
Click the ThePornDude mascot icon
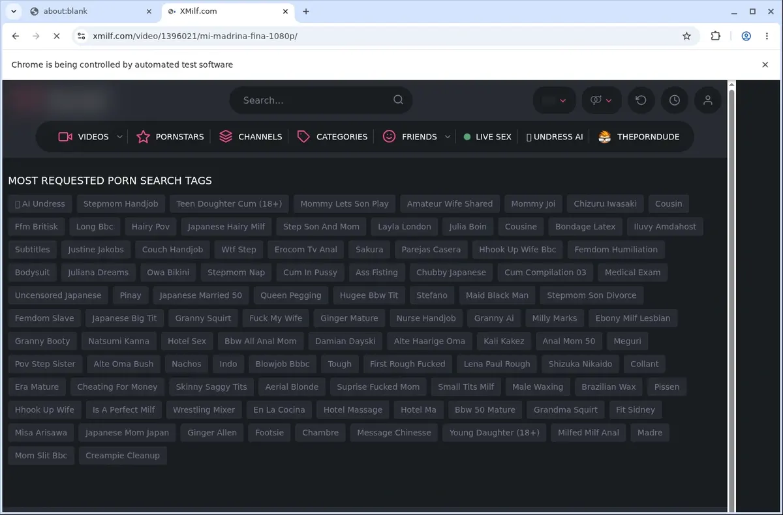click(605, 136)
